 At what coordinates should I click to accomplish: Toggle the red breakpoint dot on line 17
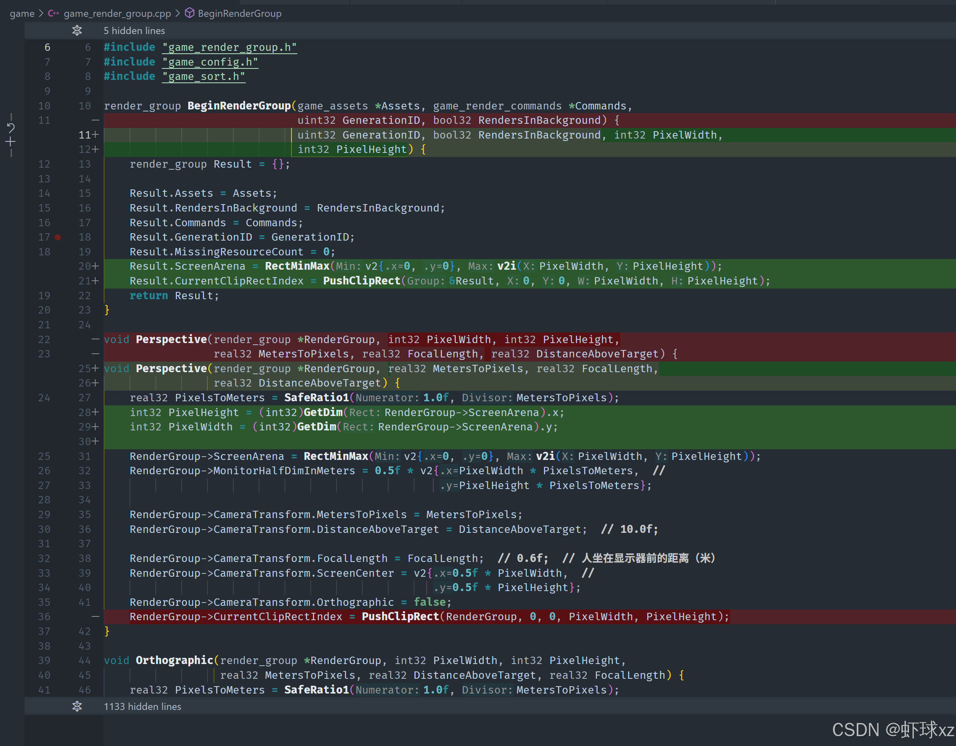[58, 237]
